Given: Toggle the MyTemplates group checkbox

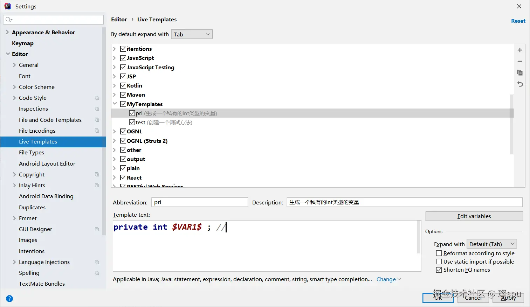Looking at the screenshot, I should [123, 104].
